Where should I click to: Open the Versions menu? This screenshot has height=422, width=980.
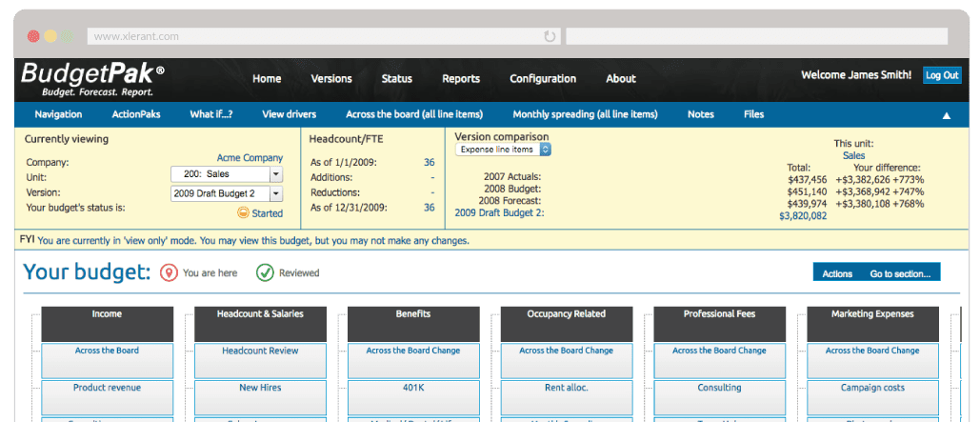tap(331, 79)
